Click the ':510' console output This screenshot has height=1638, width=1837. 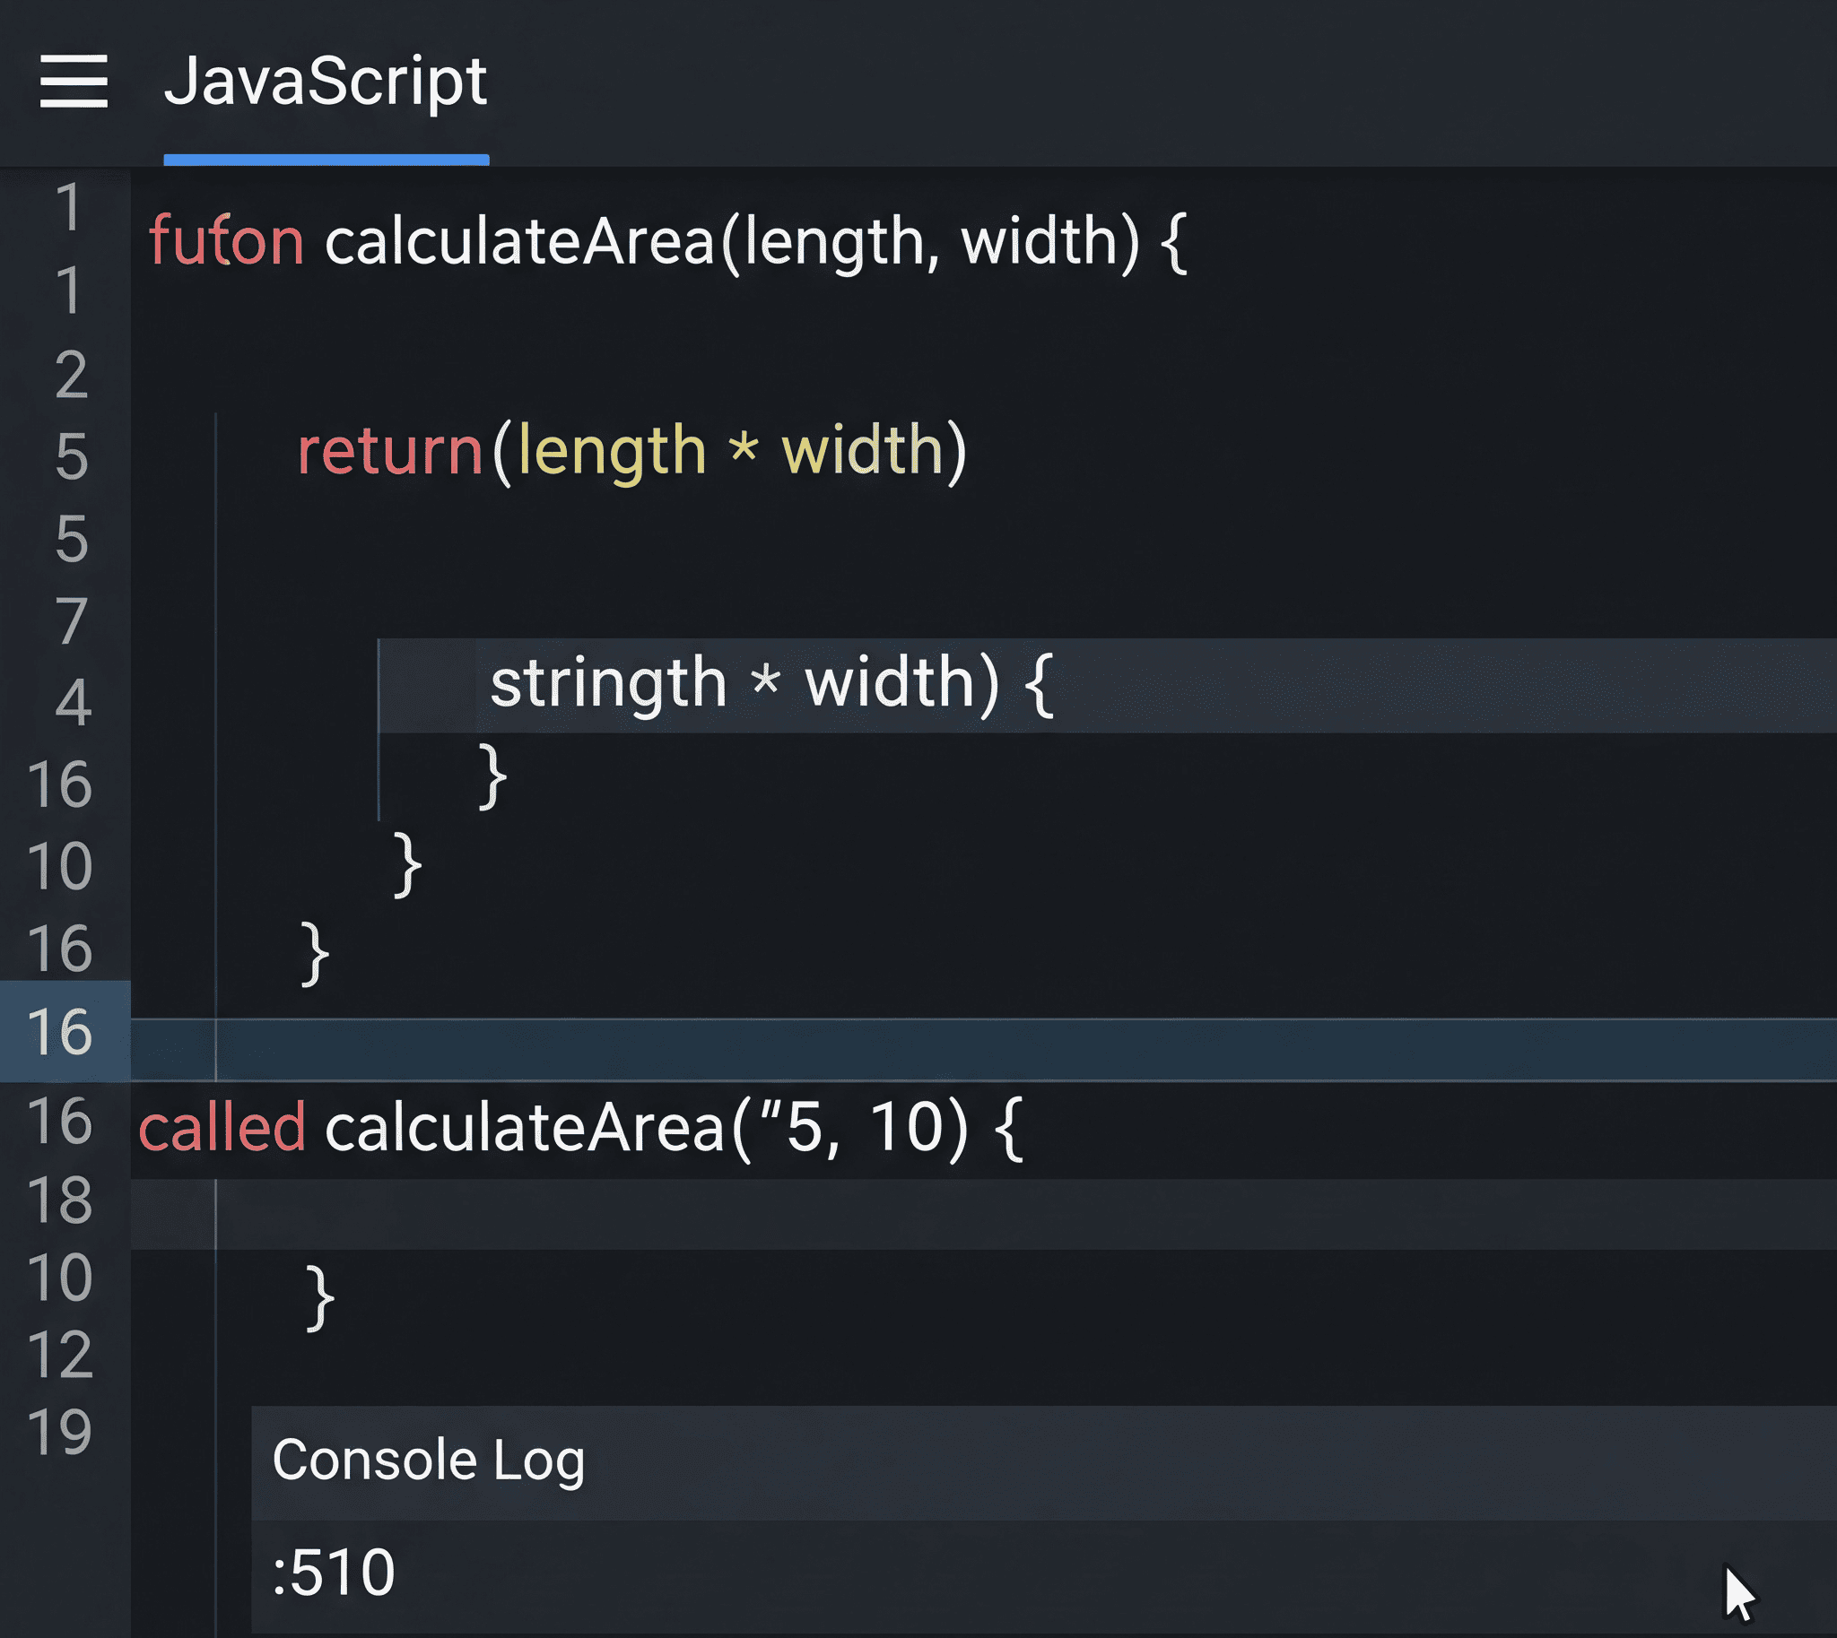click(x=334, y=1573)
